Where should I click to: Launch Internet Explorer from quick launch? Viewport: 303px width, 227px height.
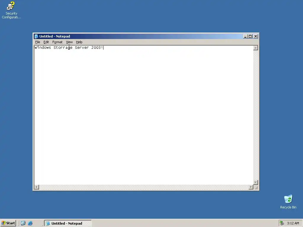pyautogui.click(x=30, y=223)
